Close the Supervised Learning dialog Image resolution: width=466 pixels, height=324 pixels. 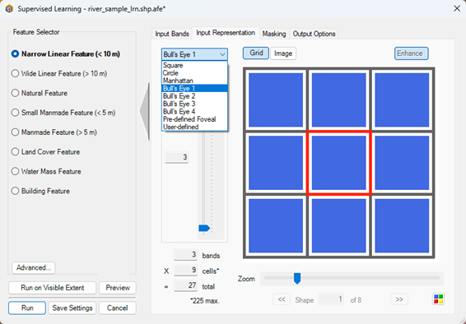[457, 8]
